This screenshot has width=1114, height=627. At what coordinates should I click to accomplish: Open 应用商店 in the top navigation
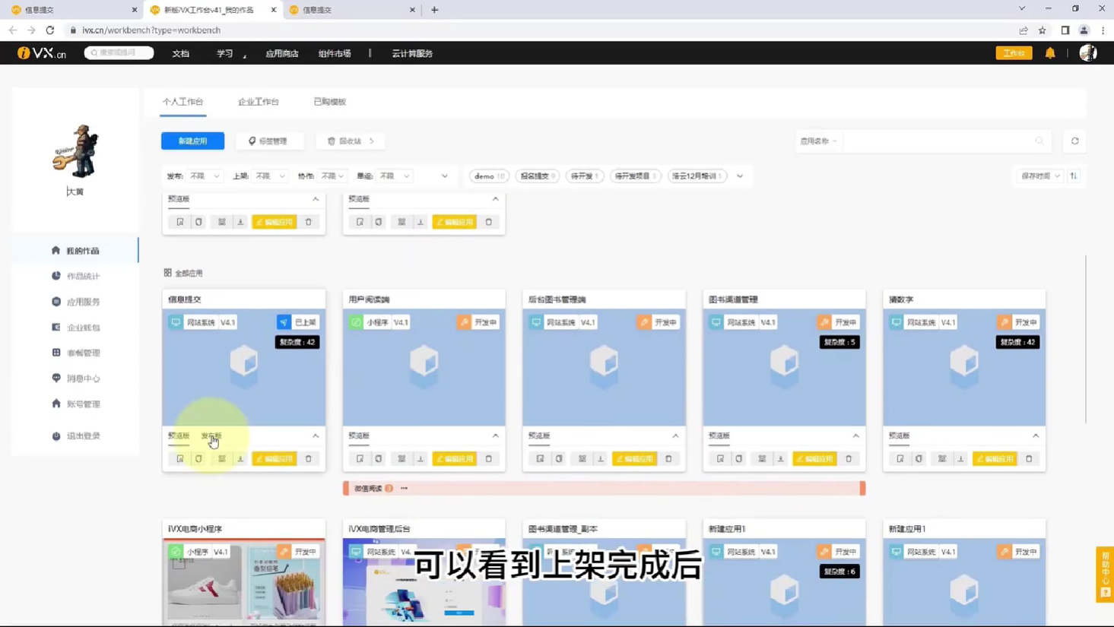pyautogui.click(x=282, y=53)
